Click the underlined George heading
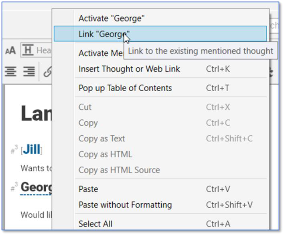Screen dimensions: 284x235 pos(37,187)
